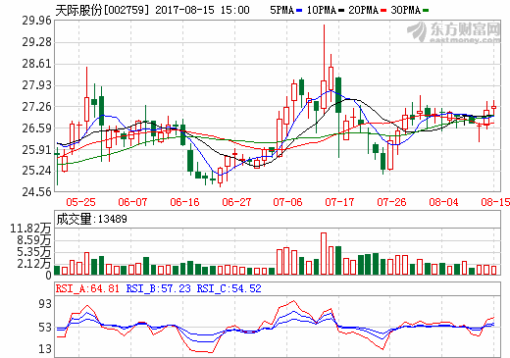510x358 pixels.
Task: Click price axis label 25.24
Action: coord(37,171)
